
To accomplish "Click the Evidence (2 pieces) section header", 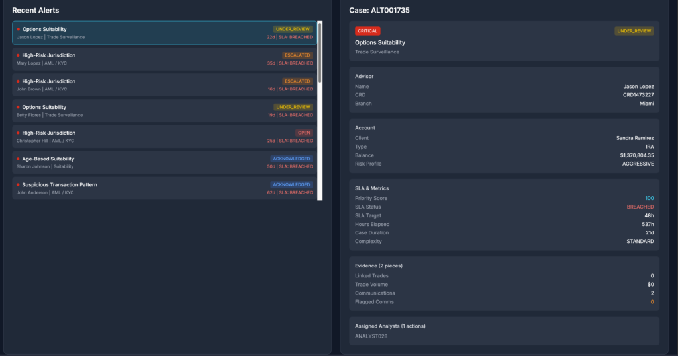I will (x=379, y=266).
